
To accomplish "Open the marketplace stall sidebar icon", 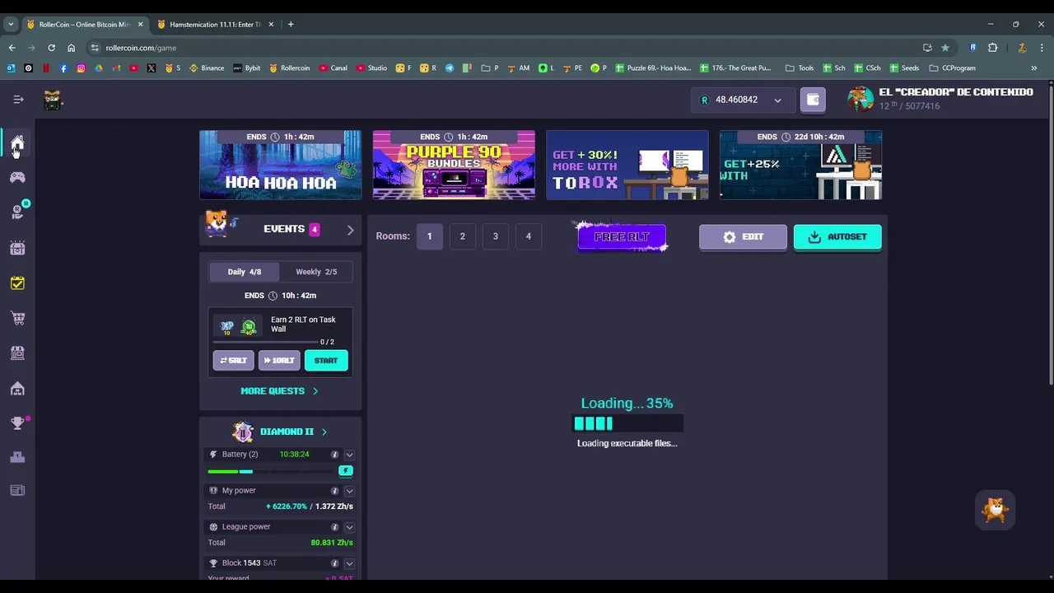I will click(x=17, y=353).
